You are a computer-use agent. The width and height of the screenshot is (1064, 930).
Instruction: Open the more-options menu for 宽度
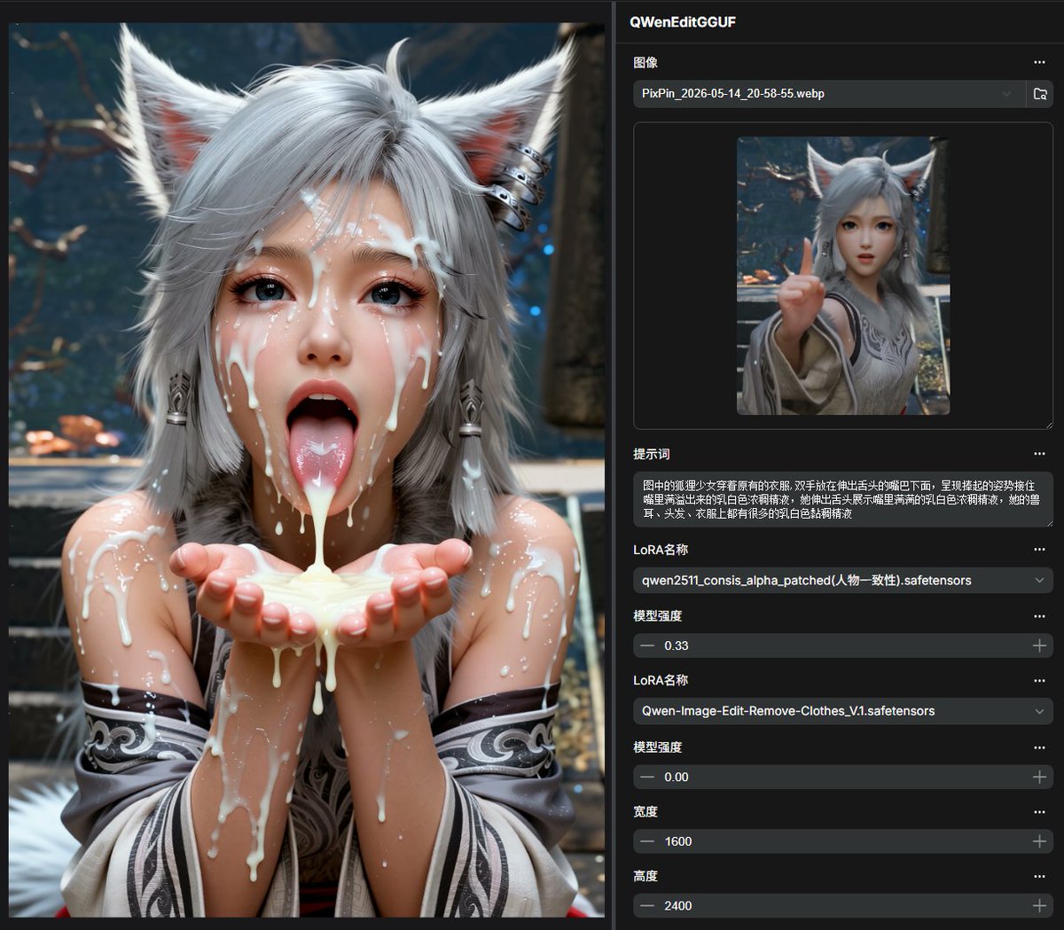1039,812
